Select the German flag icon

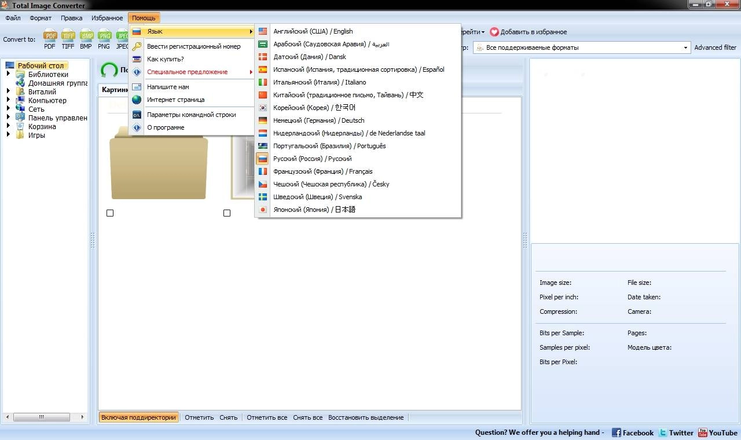pyautogui.click(x=263, y=120)
